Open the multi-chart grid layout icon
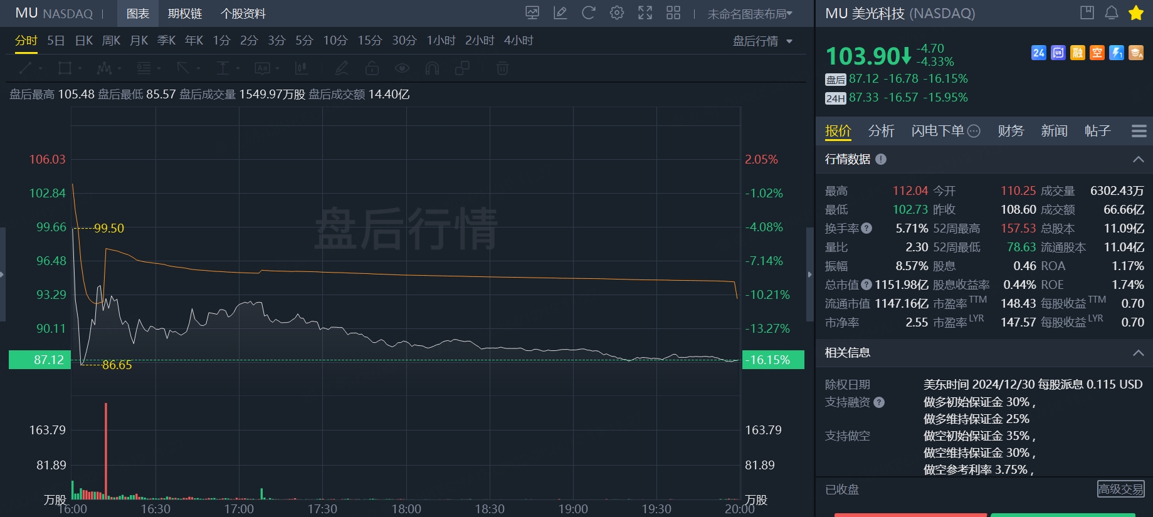This screenshot has width=1153, height=517. 673,13
